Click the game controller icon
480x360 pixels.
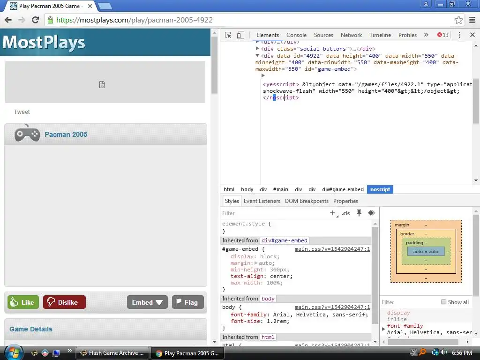pos(27,133)
